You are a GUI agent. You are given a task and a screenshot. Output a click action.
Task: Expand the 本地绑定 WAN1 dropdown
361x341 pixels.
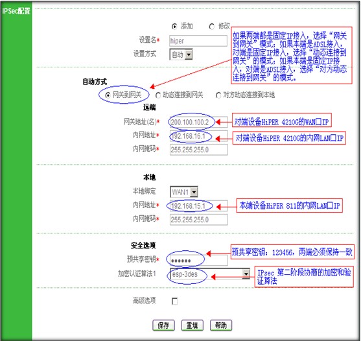pos(183,192)
